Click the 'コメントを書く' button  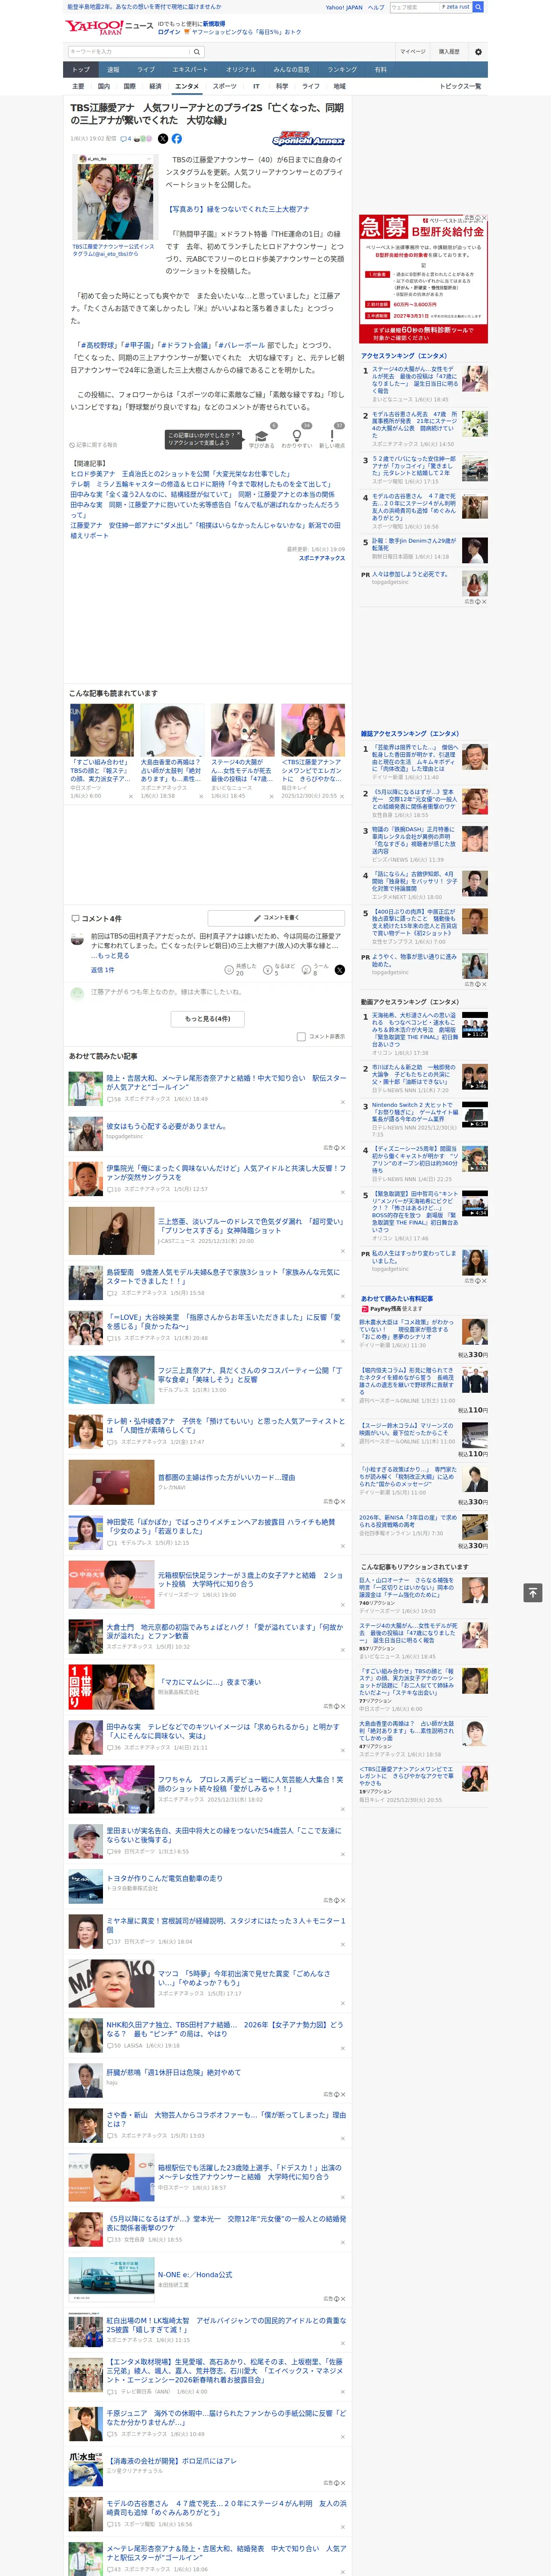coord(276,917)
